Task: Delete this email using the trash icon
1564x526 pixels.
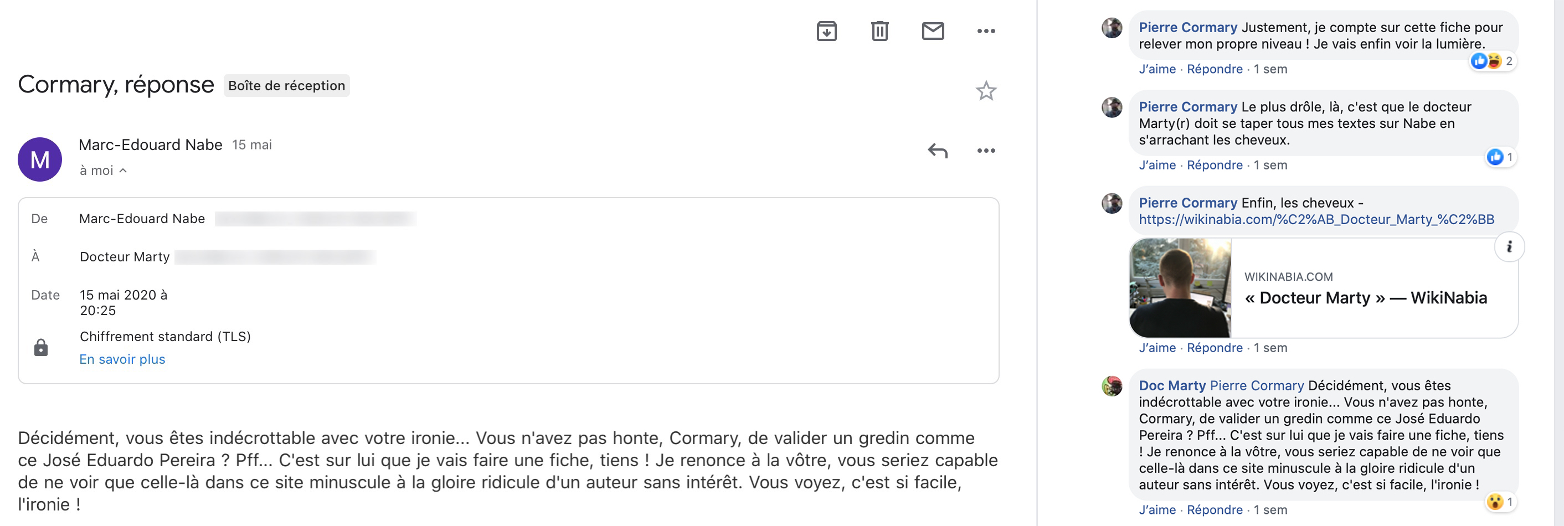Action: (x=879, y=30)
